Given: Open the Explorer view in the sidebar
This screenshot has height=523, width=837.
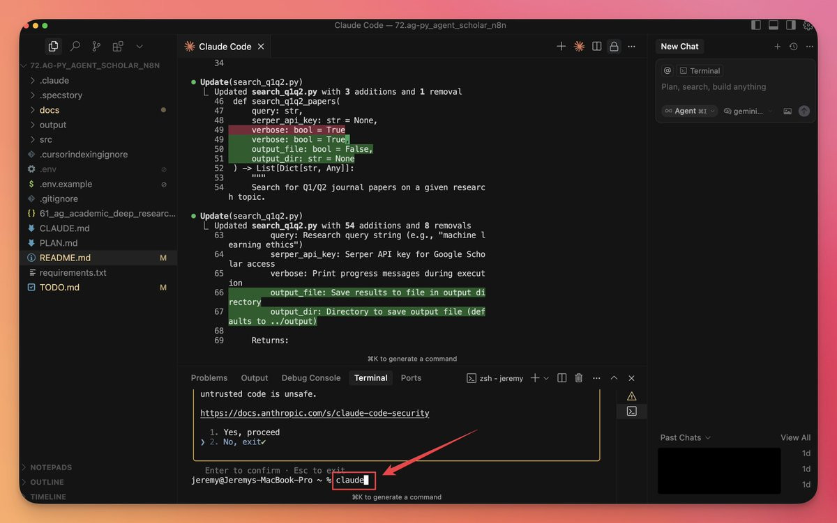Looking at the screenshot, I should (53, 46).
